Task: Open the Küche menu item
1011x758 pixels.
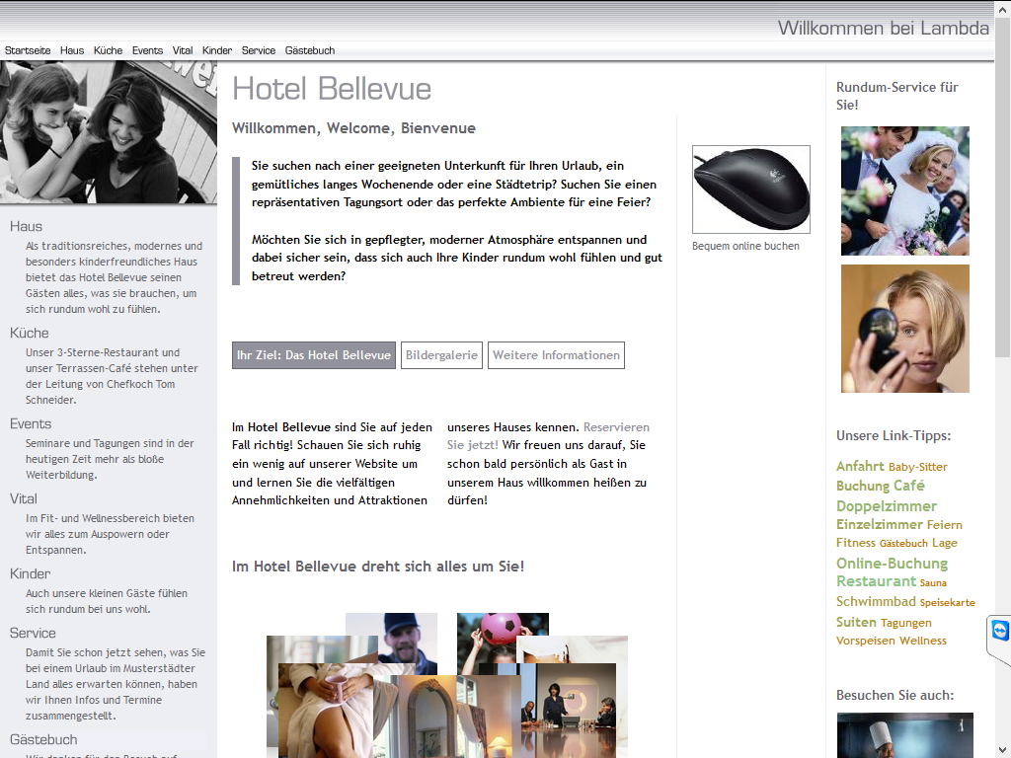Action: [x=108, y=50]
